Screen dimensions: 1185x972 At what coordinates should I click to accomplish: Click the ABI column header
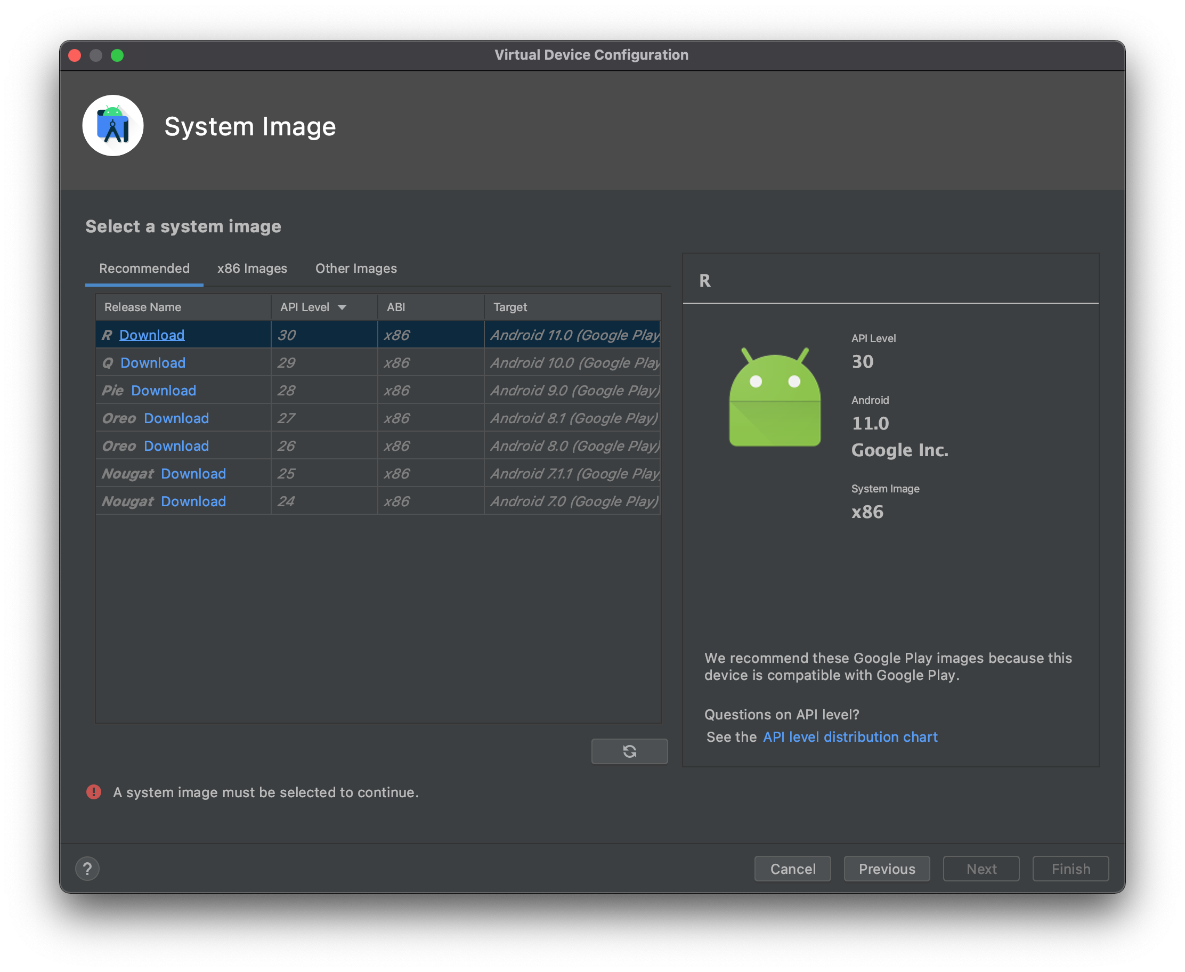431,307
